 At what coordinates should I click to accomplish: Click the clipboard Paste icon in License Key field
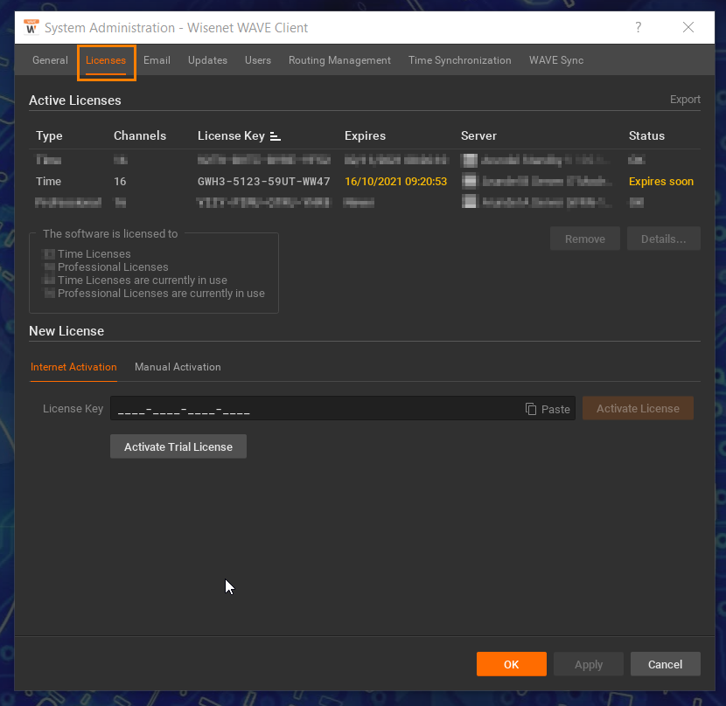tap(532, 408)
